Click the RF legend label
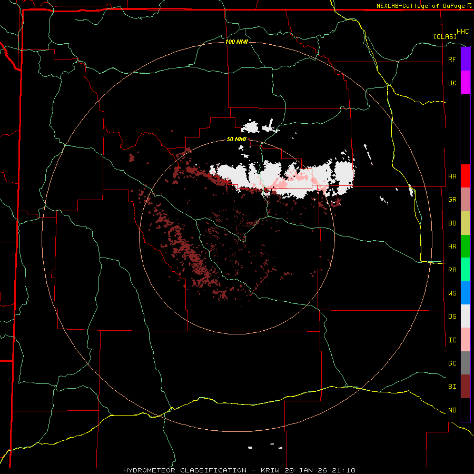The height and width of the screenshot is (474, 474). pos(452,59)
